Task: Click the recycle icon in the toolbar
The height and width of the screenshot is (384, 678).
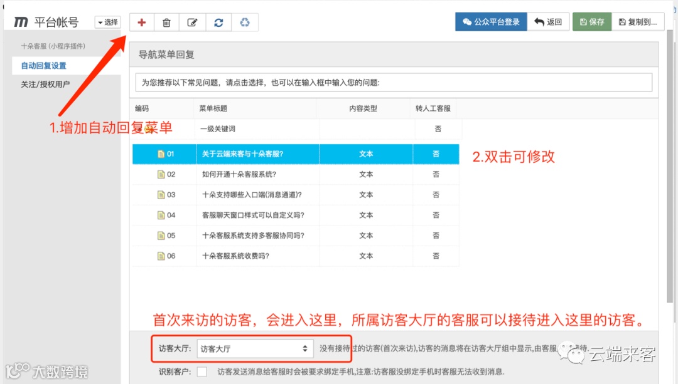Action: [x=245, y=23]
